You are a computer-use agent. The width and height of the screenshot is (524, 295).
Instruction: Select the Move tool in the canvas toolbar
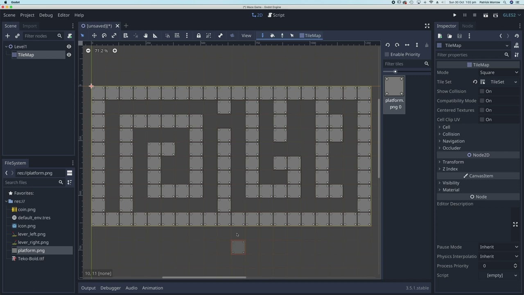(x=94, y=36)
